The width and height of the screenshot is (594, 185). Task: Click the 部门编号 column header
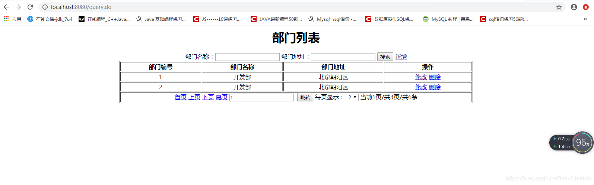(161, 67)
